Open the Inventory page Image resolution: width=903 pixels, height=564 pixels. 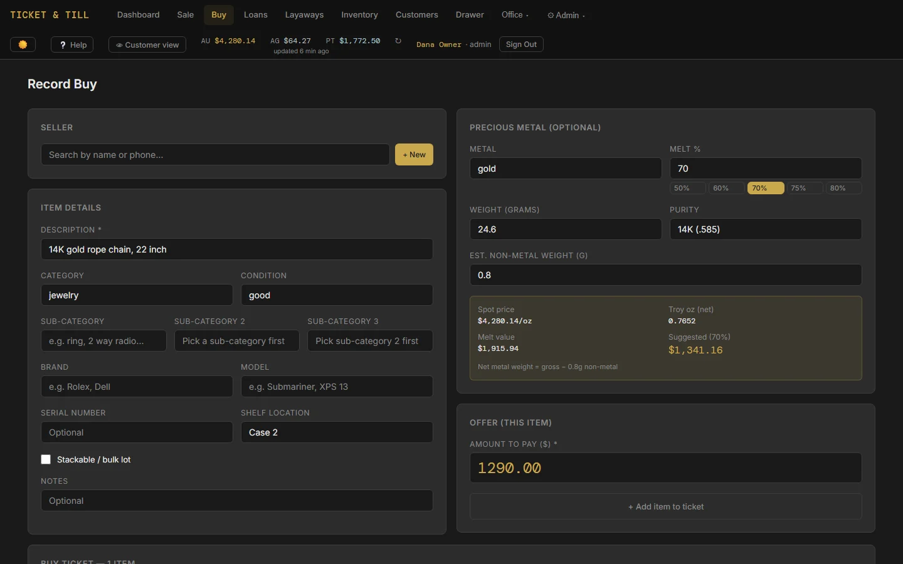360,15
